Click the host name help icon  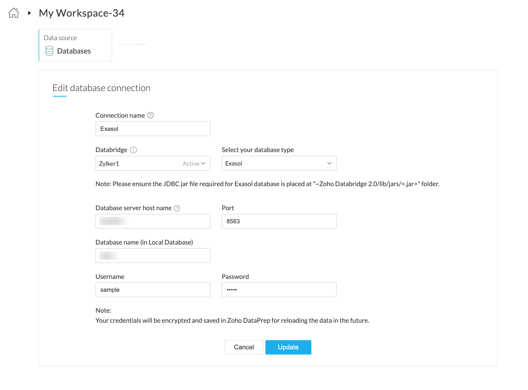click(177, 208)
